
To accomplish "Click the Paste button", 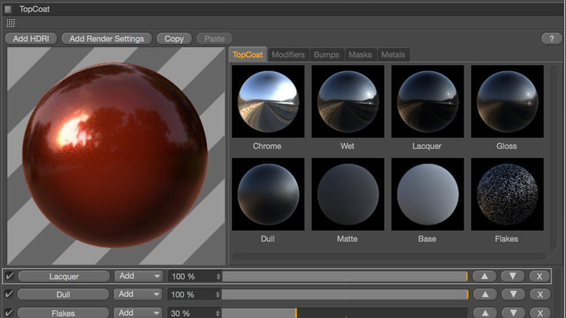I will (x=214, y=39).
